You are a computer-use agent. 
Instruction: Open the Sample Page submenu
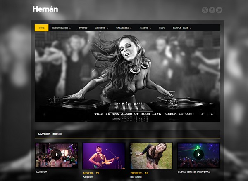[182, 28]
